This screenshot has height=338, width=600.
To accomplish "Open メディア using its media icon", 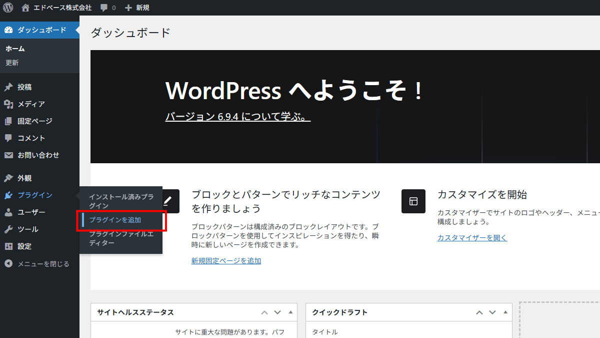I will click(x=8, y=104).
